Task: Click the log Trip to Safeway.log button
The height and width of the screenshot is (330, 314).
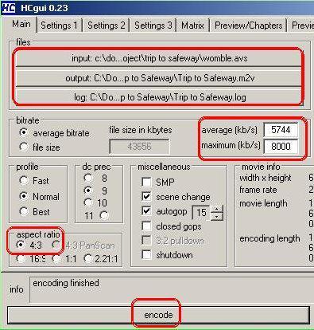Action: click(158, 97)
